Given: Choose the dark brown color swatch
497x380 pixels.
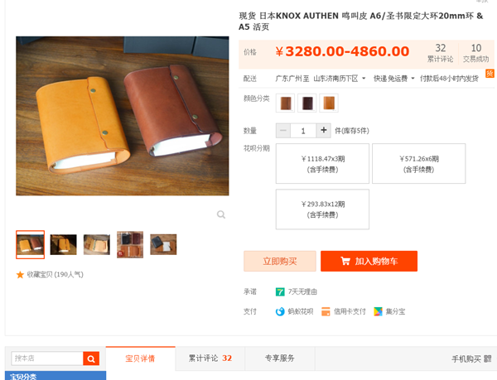Looking at the screenshot, I should pos(307,103).
